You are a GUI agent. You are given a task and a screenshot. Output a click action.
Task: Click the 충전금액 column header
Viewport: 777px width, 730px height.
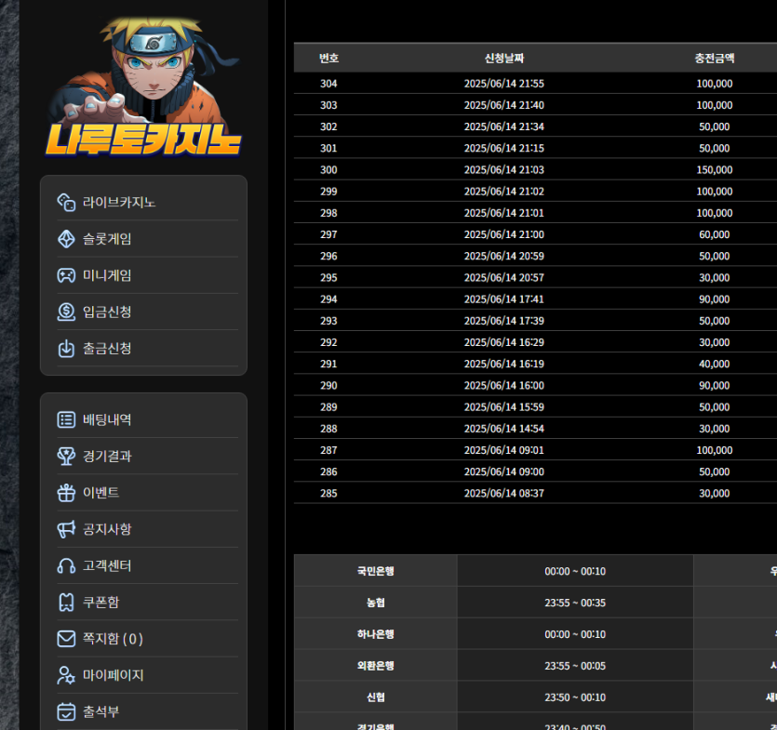click(x=714, y=59)
